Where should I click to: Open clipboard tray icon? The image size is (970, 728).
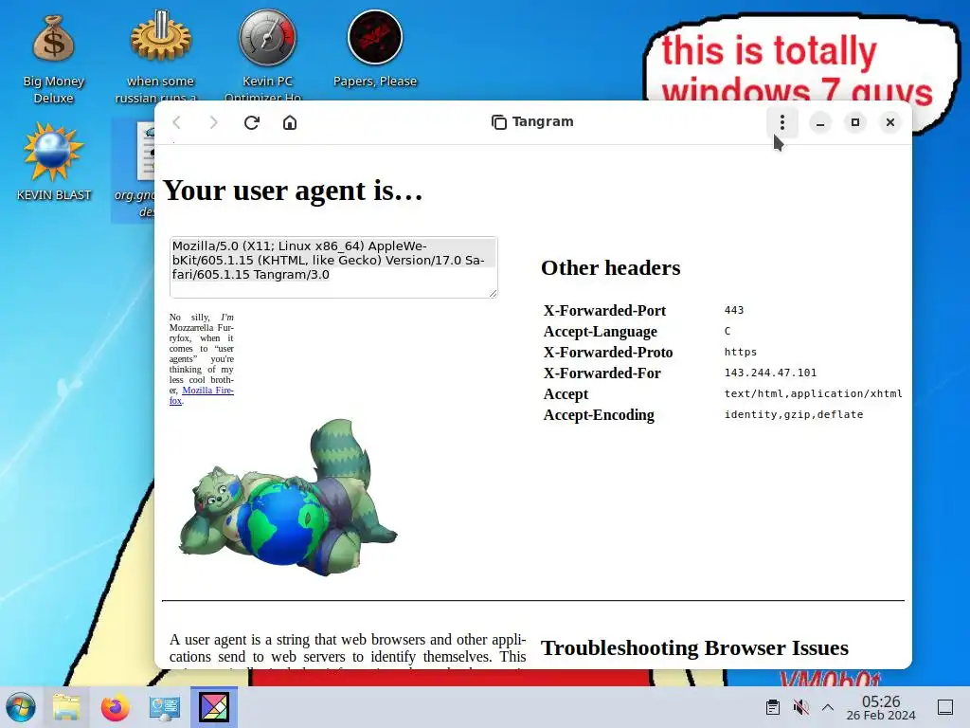773,707
